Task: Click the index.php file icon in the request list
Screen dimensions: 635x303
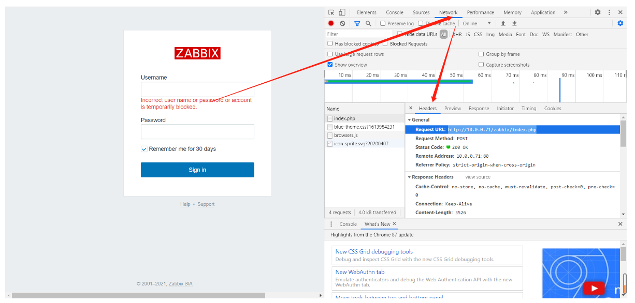Action: click(330, 118)
